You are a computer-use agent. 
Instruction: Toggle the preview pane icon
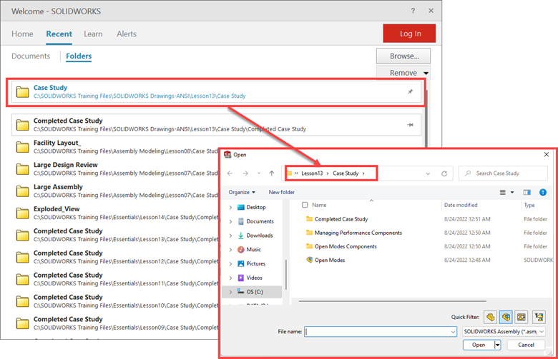(x=527, y=192)
